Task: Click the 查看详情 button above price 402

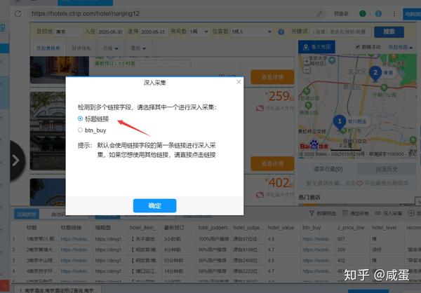Action: coord(272,163)
